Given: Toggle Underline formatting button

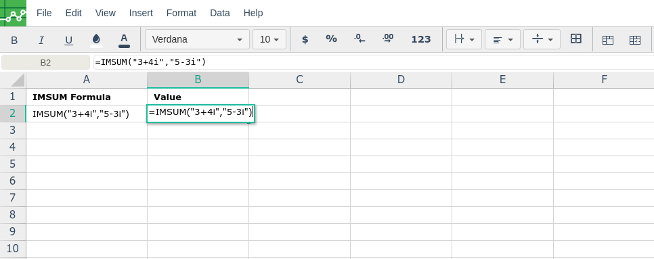Looking at the screenshot, I should click(x=69, y=40).
